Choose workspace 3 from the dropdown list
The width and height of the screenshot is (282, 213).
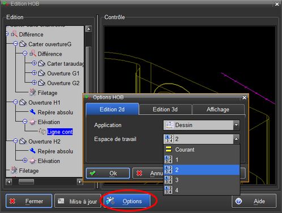coord(202,180)
